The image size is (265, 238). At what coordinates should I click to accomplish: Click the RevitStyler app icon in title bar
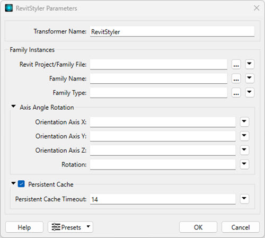click(x=9, y=8)
